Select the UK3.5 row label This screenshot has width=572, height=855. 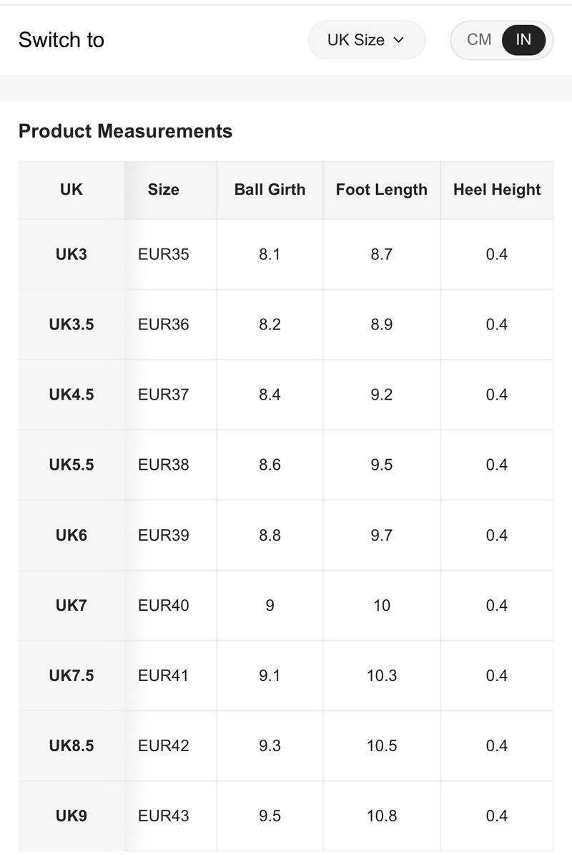71,324
